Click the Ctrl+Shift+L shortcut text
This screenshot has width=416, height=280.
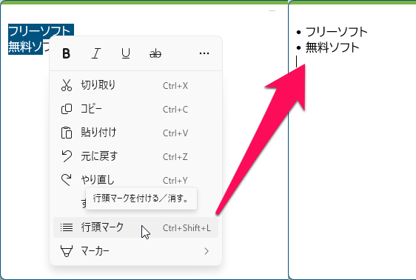187,228
